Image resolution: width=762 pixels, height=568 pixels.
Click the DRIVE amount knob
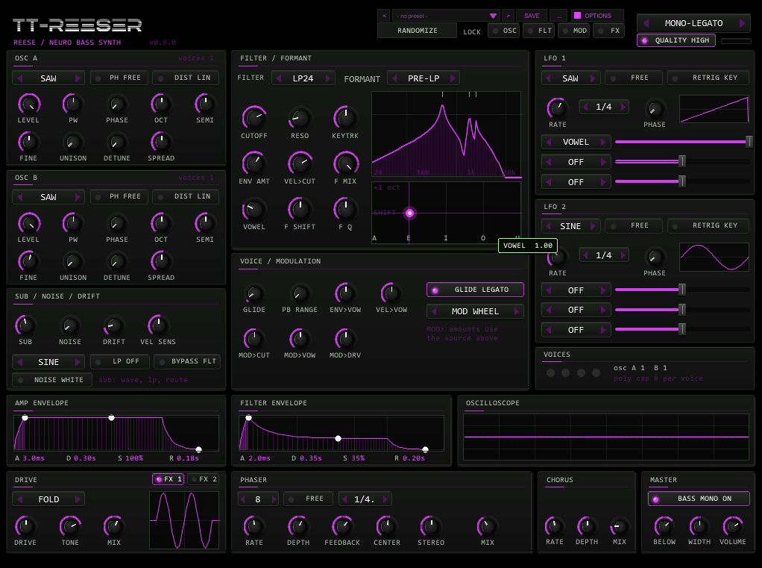click(x=25, y=526)
